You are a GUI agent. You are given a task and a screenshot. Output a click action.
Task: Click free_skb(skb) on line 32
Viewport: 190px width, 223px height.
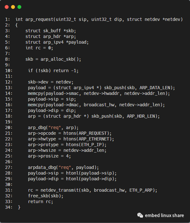(45, 196)
